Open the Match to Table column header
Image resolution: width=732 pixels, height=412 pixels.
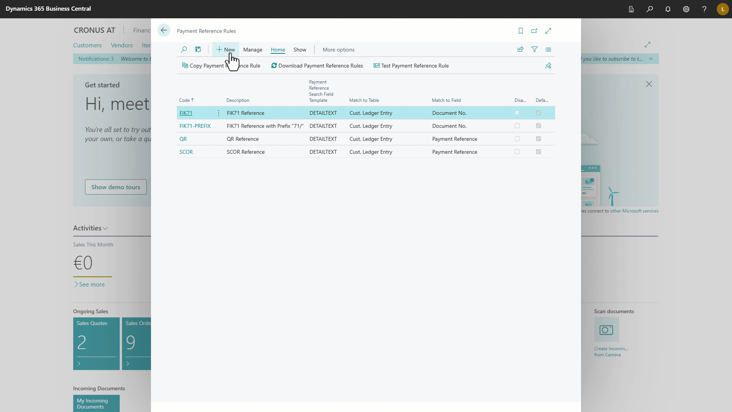coord(364,100)
